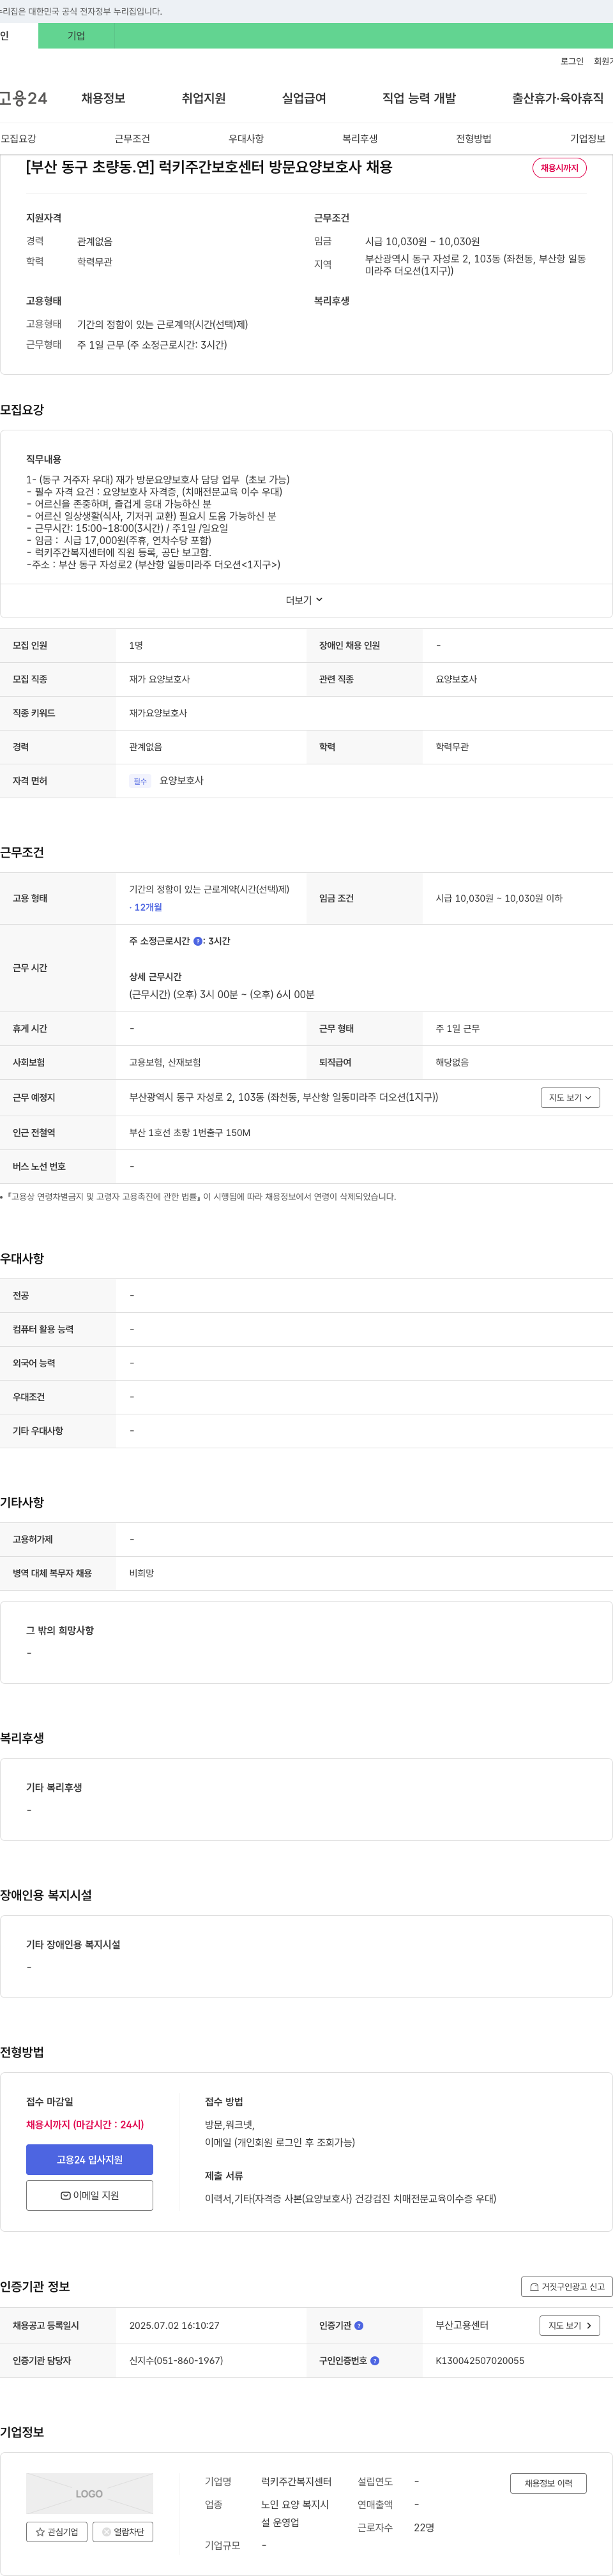Click the 채용시까지 status badge
The height and width of the screenshot is (2576, 613).
(x=559, y=168)
